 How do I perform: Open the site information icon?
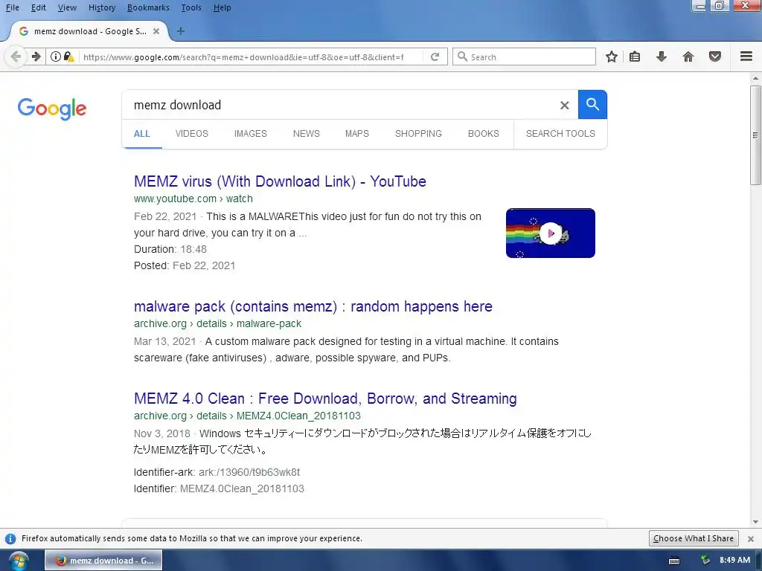pos(56,57)
